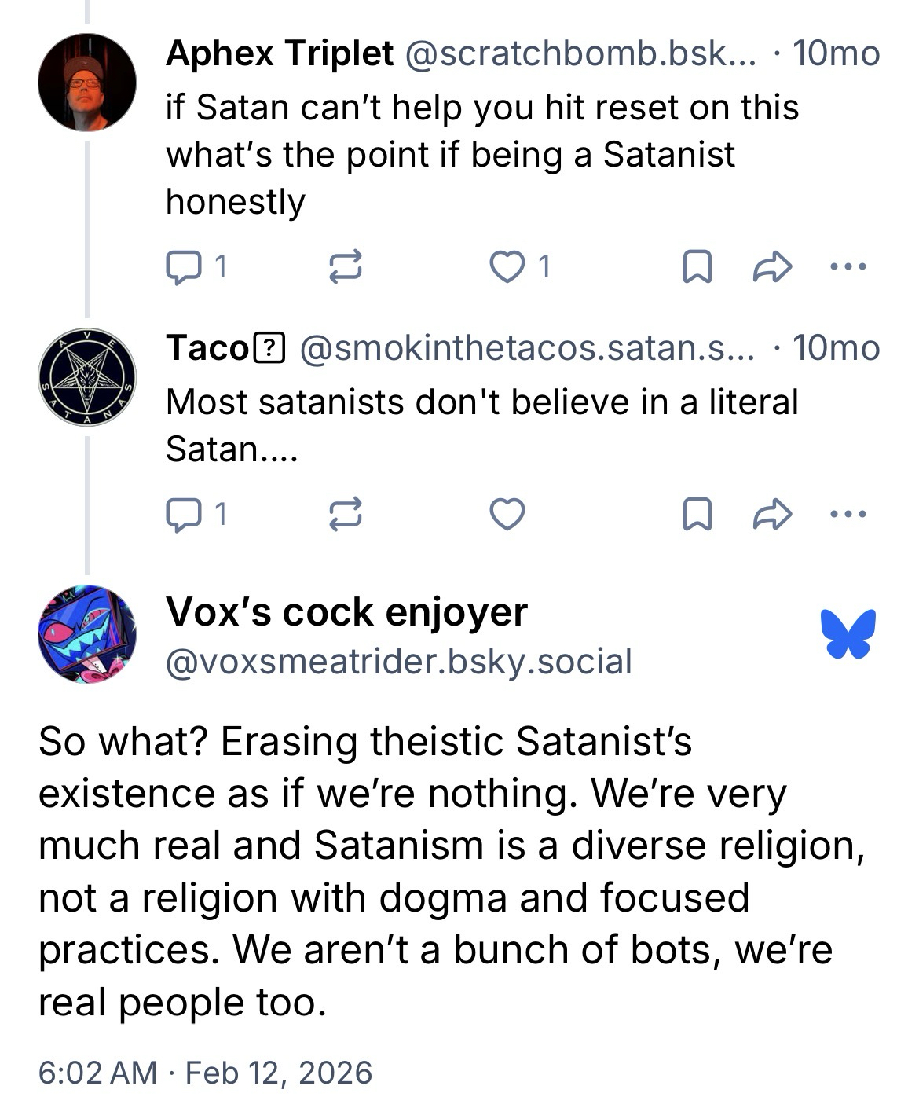View the main post author's avatar

(x=87, y=633)
